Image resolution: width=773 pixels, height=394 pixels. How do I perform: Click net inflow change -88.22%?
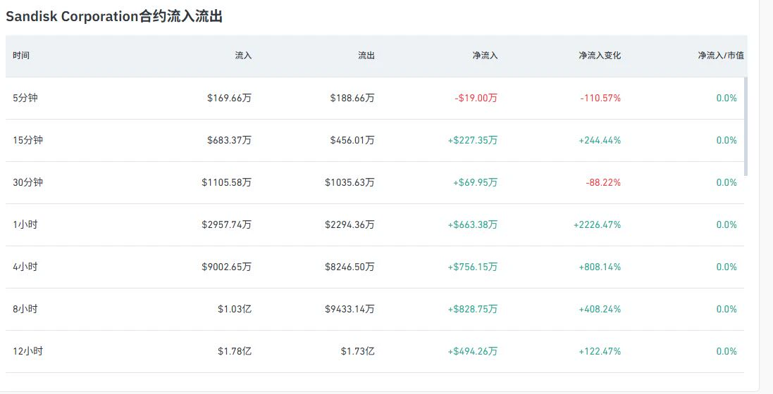click(x=603, y=183)
